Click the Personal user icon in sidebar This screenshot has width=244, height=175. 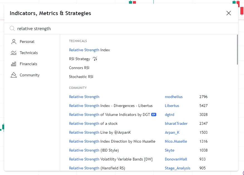(13, 42)
